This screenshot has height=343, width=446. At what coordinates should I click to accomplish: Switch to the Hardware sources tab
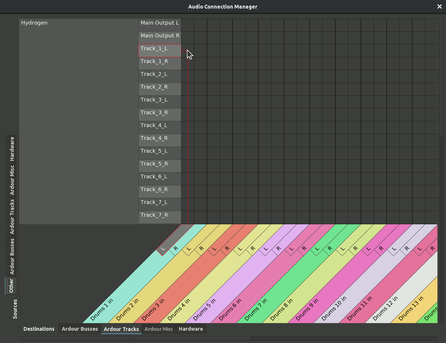pos(12,149)
